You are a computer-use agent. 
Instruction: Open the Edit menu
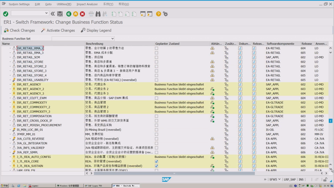[37, 4]
